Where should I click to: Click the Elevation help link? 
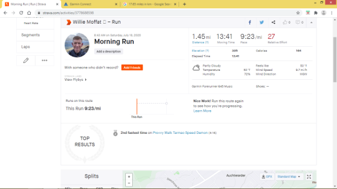click(x=200, y=51)
